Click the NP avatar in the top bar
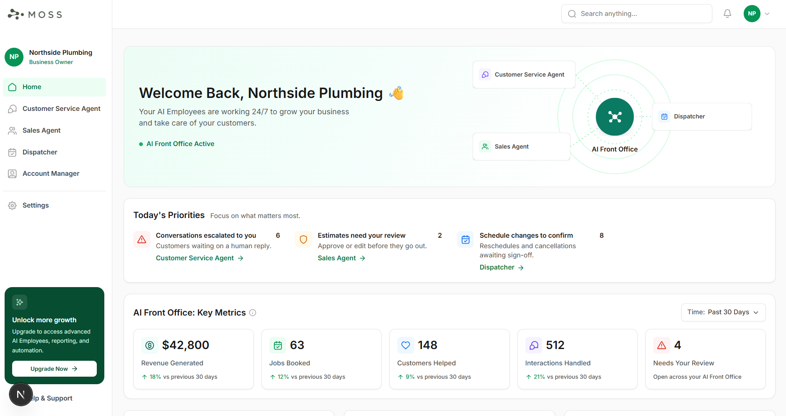The image size is (786, 416). (752, 14)
